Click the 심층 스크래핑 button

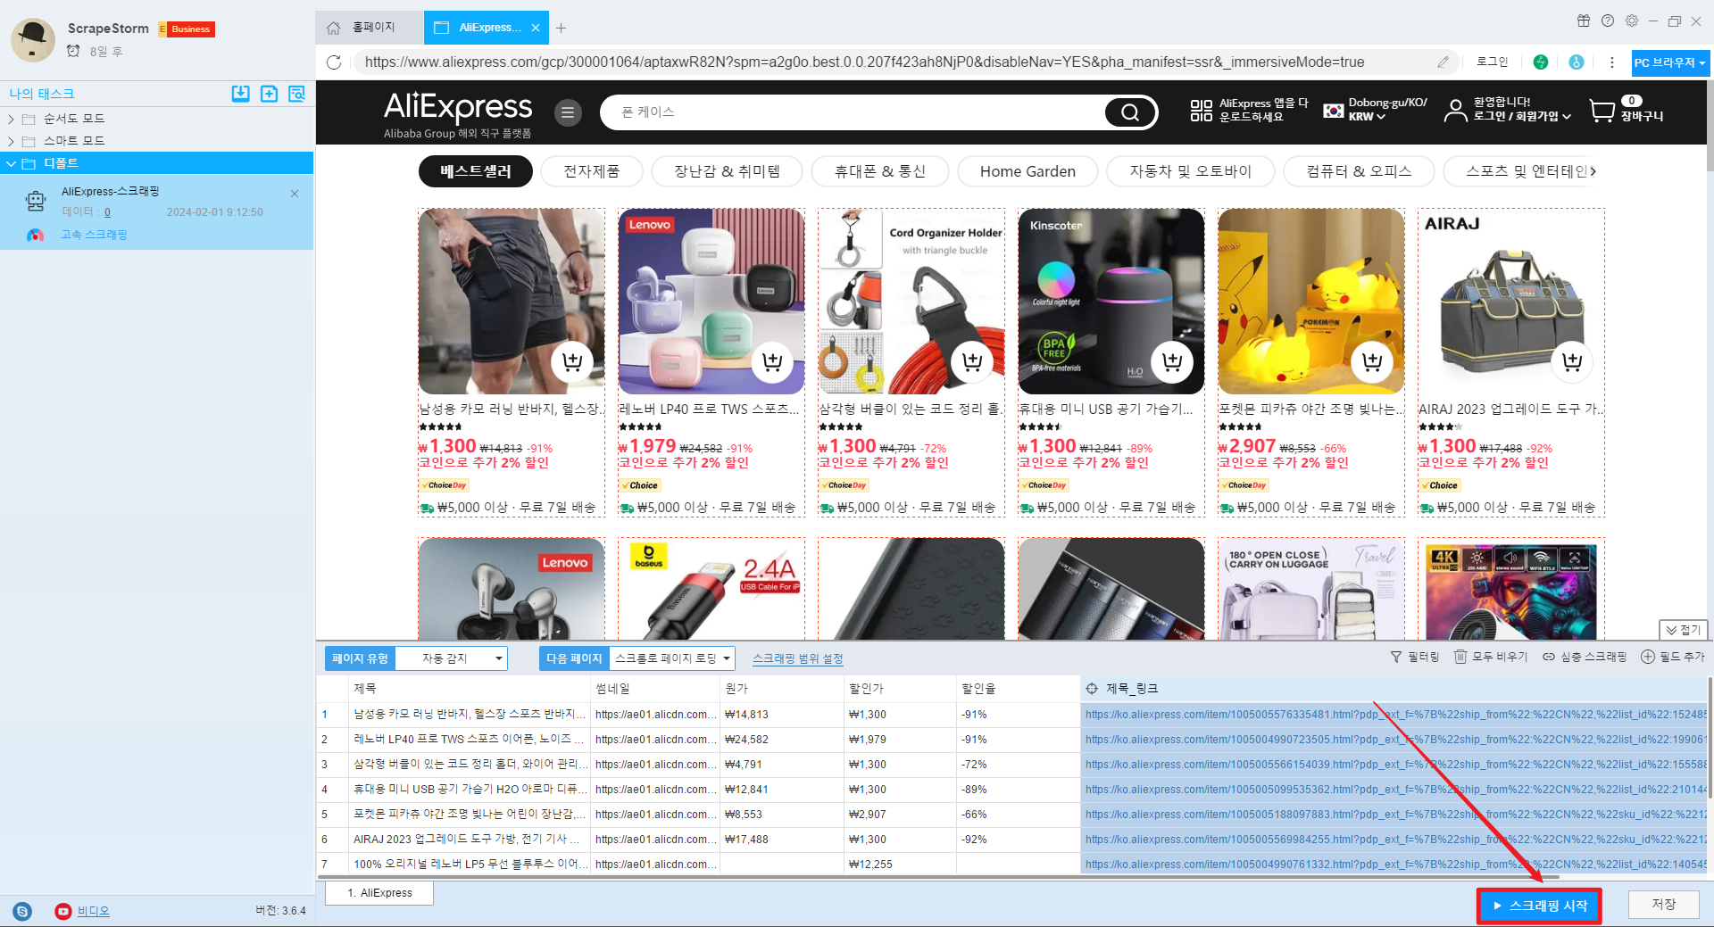click(x=1585, y=657)
